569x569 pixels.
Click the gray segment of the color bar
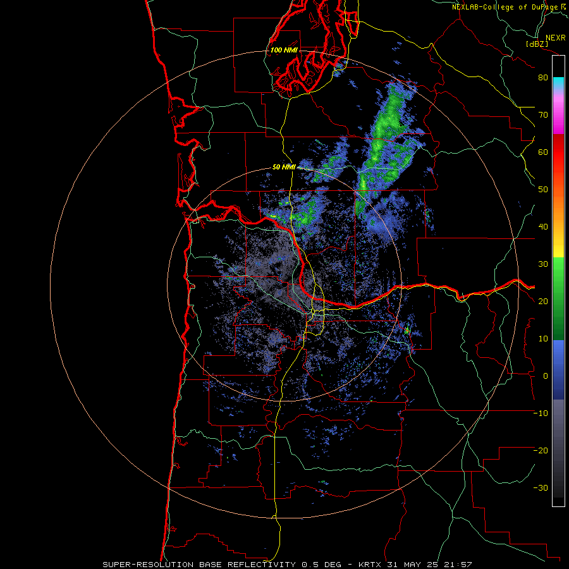(x=558, y=421)
